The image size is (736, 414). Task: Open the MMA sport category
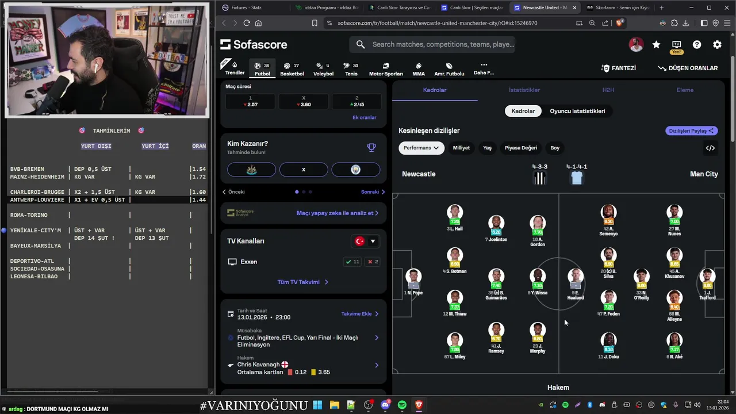(419, 69)
